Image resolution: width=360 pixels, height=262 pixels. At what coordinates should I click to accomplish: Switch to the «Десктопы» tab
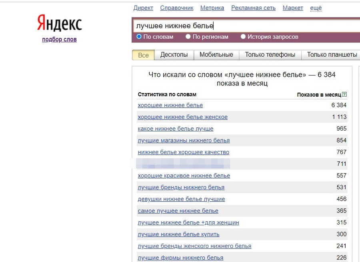pyautogui.click(x=174, y=54)
